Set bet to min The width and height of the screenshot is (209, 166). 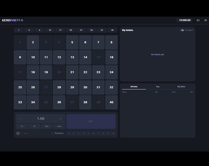tap(47, 126)
